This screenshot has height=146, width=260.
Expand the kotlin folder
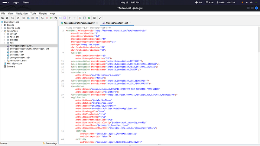[x=5, y=34]
